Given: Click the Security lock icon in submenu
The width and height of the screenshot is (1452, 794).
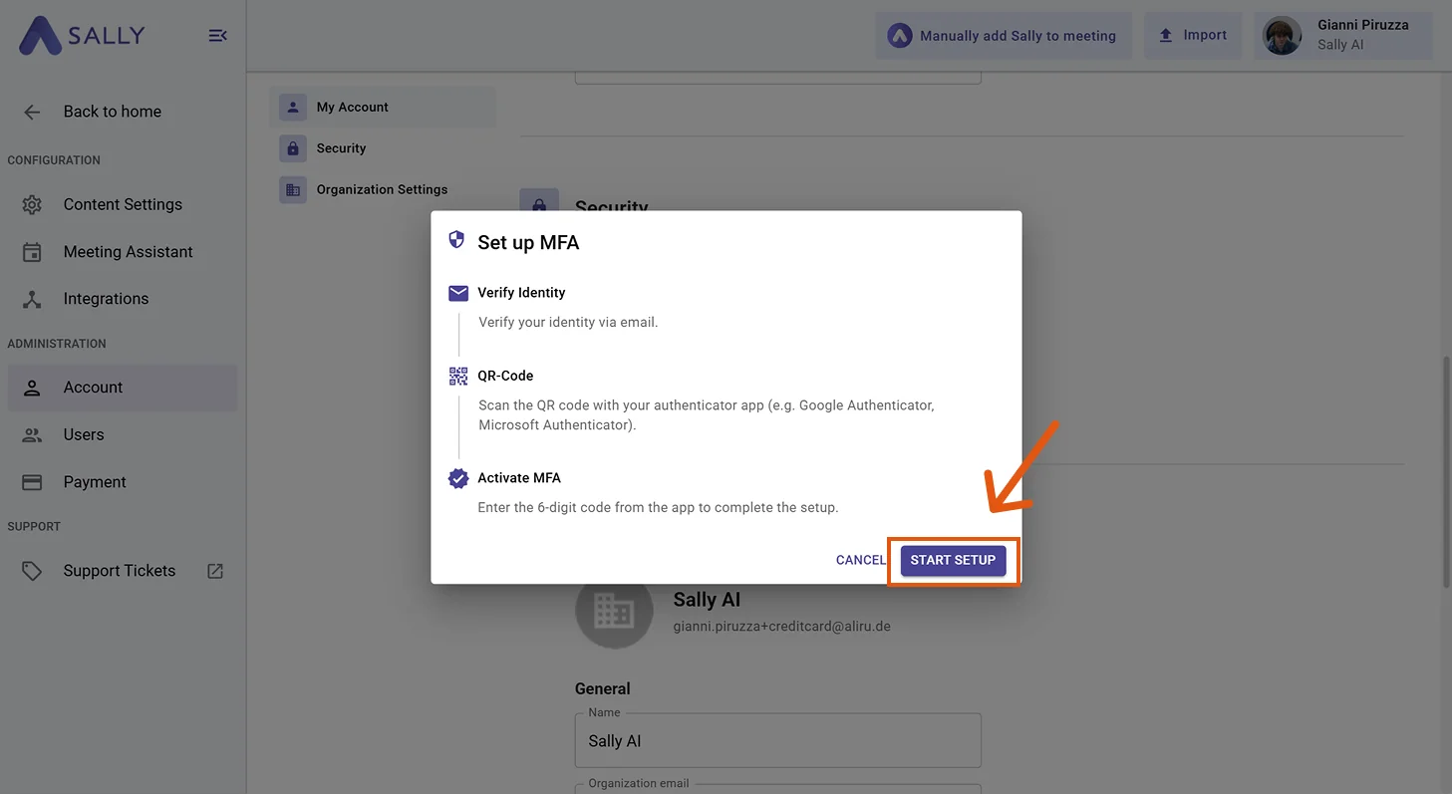Looking at the screenshot, I should [x=293, y=148].
